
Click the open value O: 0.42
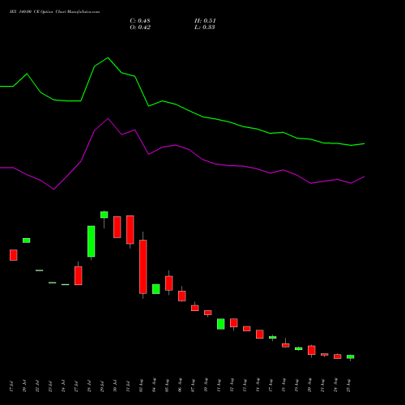[140, 28]
